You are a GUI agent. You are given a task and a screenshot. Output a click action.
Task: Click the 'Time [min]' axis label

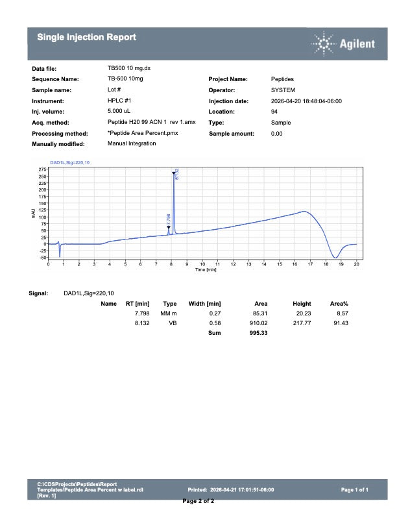206,270
